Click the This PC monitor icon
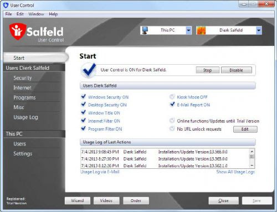 [x=145, y=30]
